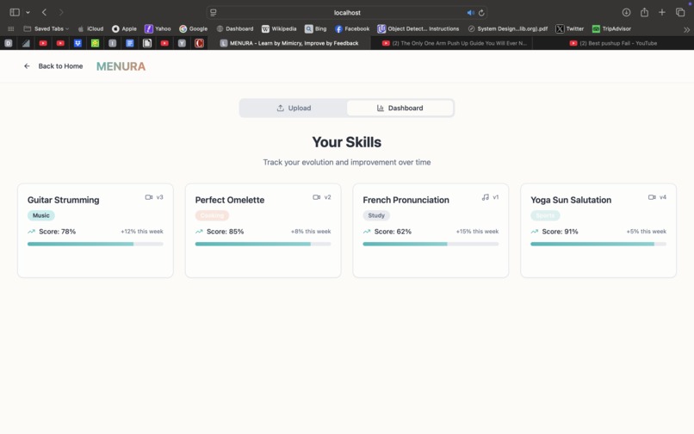This screenshot has height=434, width=694.
Task: Click the video icon on Yoga Sun Salutation
Action: coord(652,197)
